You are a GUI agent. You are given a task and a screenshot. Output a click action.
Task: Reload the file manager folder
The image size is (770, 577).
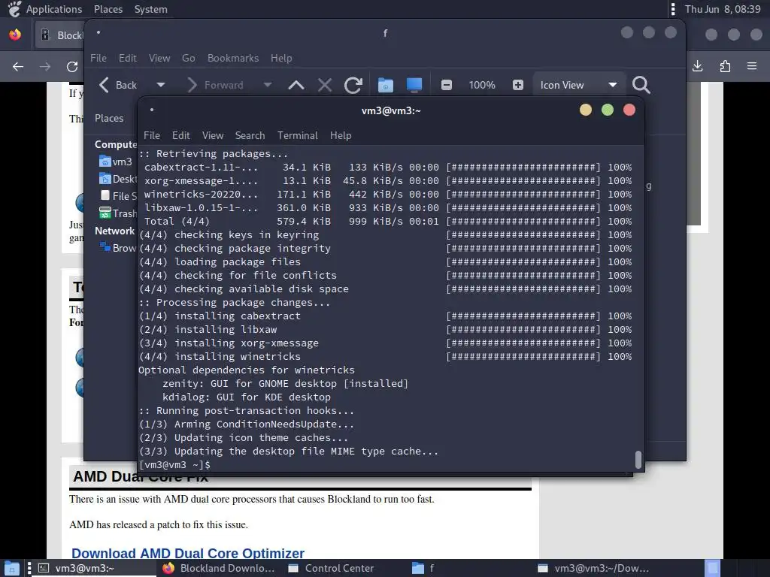click(353, 86)
